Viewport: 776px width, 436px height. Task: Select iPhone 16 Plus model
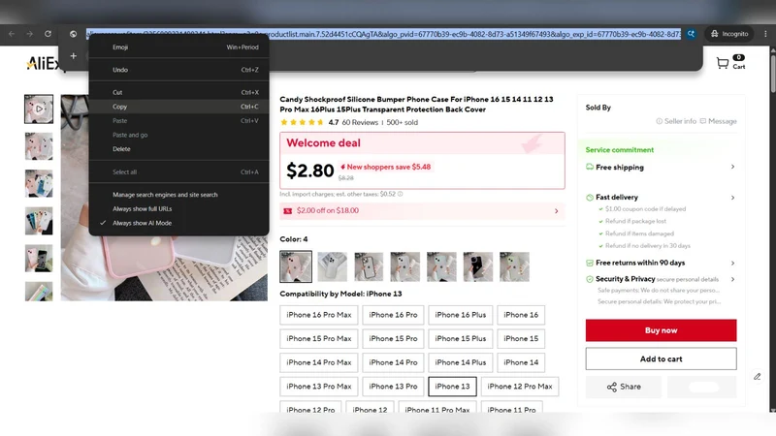[x=460, y=315]
